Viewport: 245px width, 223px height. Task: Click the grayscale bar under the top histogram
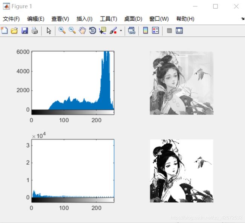tap(73, 112)
